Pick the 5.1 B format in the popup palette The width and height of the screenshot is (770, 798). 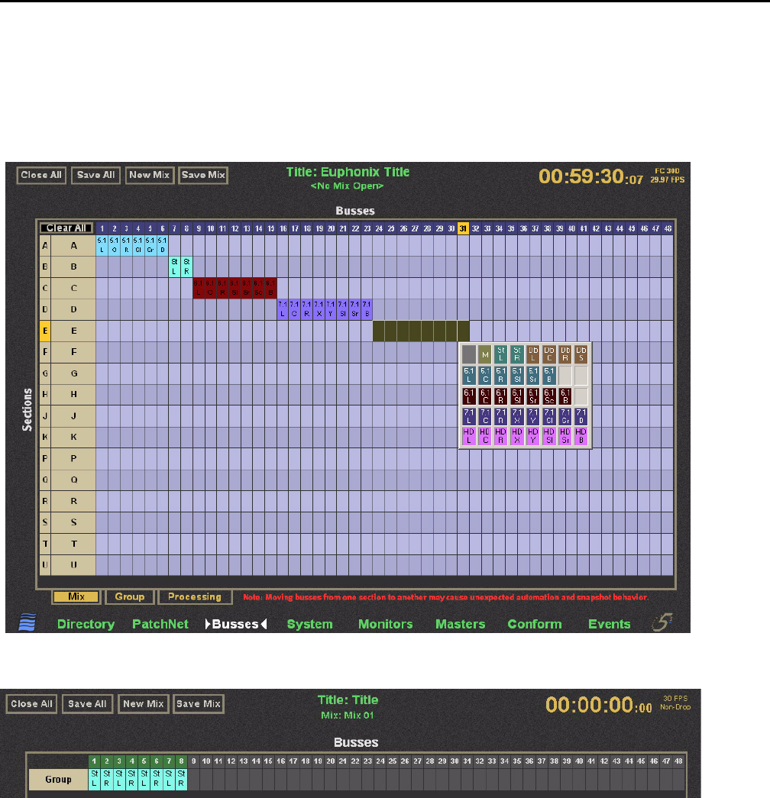[549, 376]
